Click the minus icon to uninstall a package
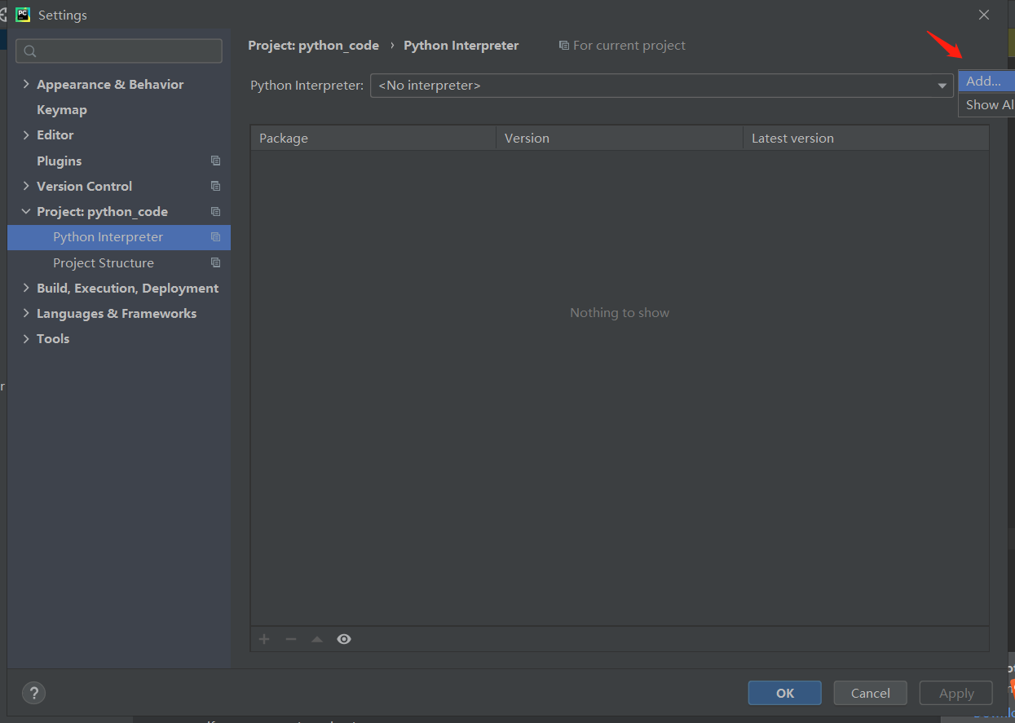Viewport: 1015px width, 723px height. click(x=290, y=639)
